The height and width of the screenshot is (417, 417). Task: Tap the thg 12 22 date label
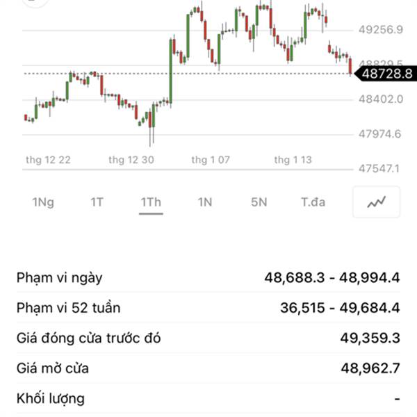pyautogui.click(x=48, y=160)
